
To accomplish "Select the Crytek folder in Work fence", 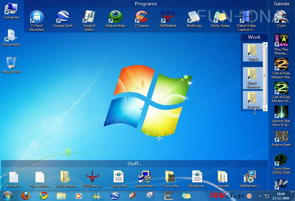I will pyautogui.click(x=253, y=52).
